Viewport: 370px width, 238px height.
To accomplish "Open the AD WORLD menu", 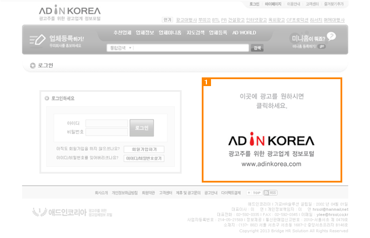I will pyautogui.click(x=244, y=32).
